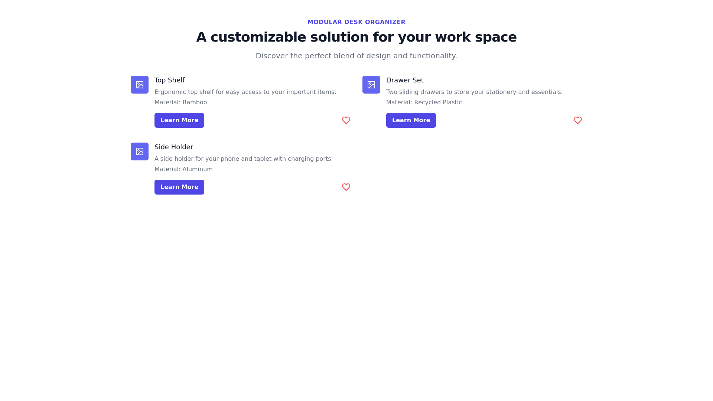The width and height of the screenshot is (713, 401).
Task: Click the 'Material: Recycled Plastic' text
Action: click(424, 102)
